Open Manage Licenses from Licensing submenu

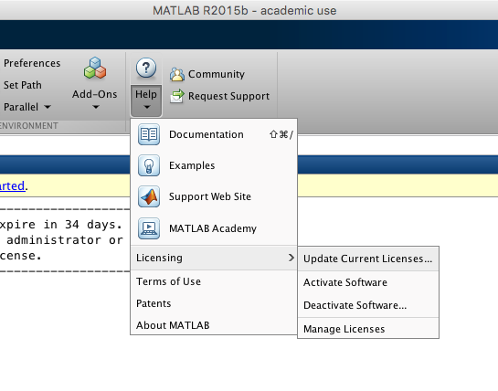368,329
